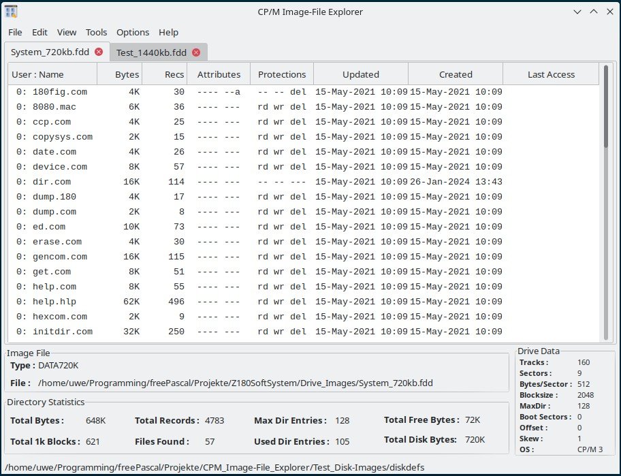This screenshot has height=476, width=621.
Task: Click the Bytes/Sector 512 value
Action: [x=584, y=384]
